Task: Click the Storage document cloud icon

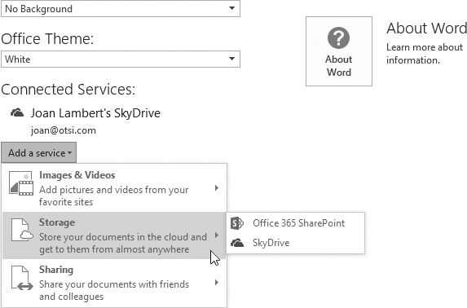Action: click(22, 230)
